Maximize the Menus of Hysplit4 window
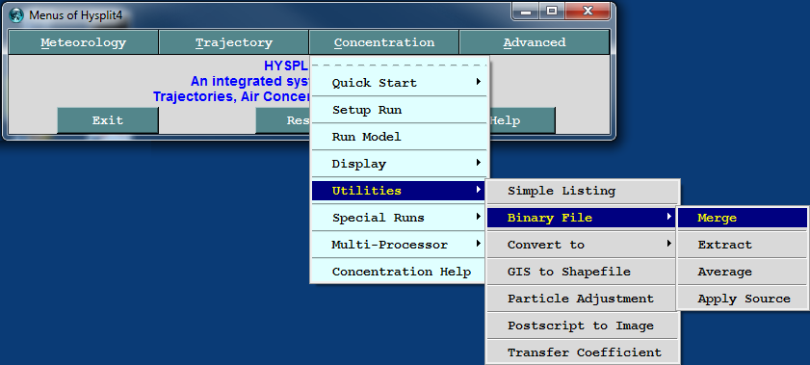Viewport: 810px width, 365px height. point(552,11)
